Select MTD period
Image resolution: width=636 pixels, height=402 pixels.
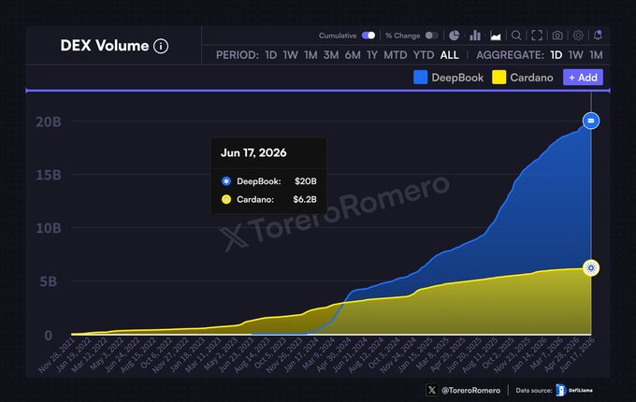pyautogui.click(x=395, y=55)
